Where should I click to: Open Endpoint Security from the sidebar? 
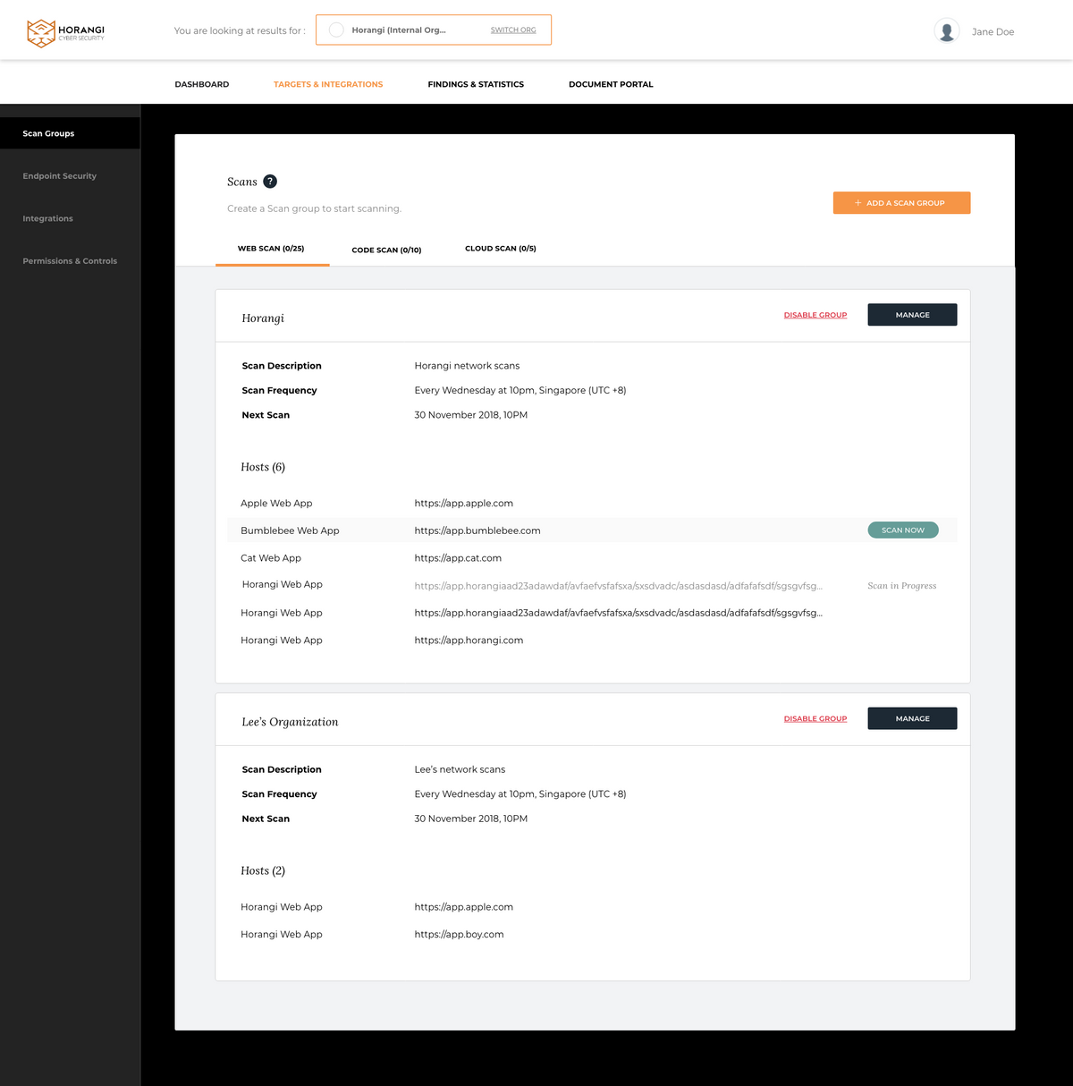point(59,175)
